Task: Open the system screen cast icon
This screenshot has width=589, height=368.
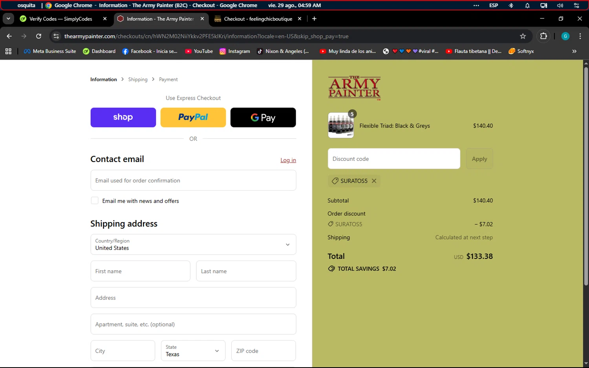Action: click(x=543, y=5)
